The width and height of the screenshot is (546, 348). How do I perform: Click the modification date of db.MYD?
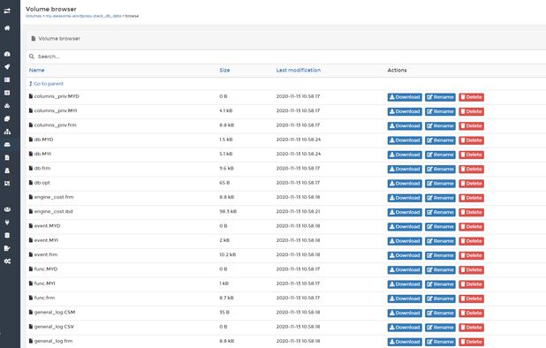(299, 140)
